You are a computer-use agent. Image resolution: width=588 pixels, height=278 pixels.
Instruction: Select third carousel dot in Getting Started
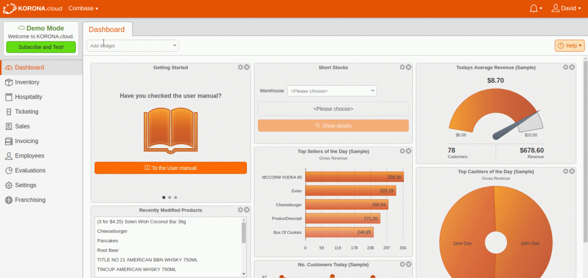click(x=176, y=197)
